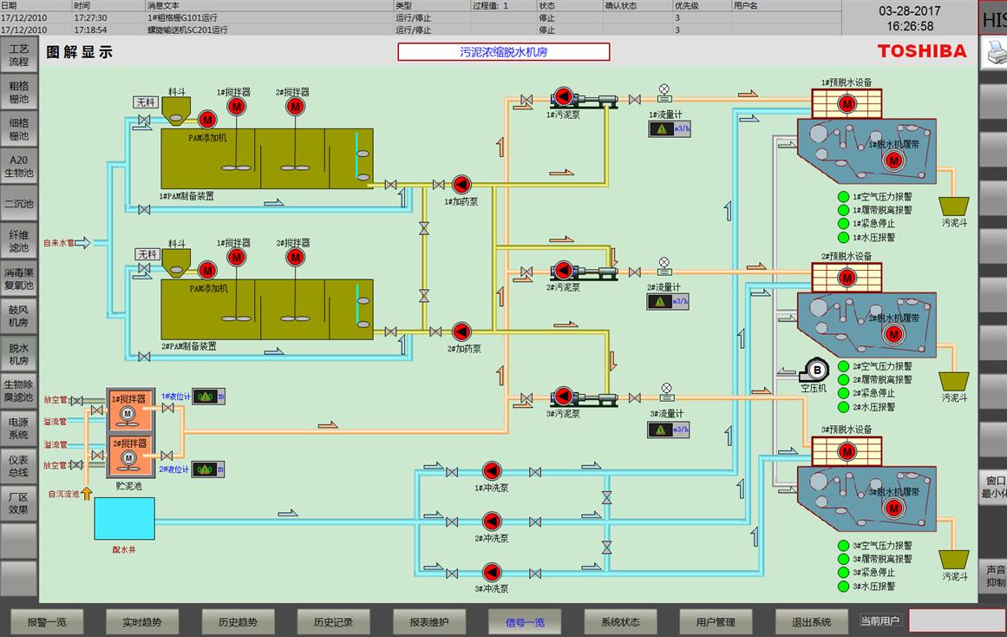Click the 3#污泥泵 sludge pump icon
This screenshot has width=1007, height=637.
[563, 397]
